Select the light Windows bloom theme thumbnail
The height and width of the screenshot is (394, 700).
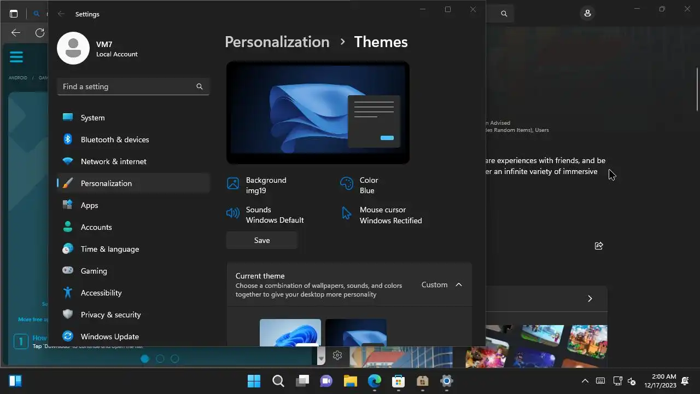(x=290, y=333)
